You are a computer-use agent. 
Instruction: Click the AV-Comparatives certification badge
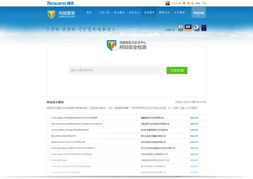click(x=188, y=28)
